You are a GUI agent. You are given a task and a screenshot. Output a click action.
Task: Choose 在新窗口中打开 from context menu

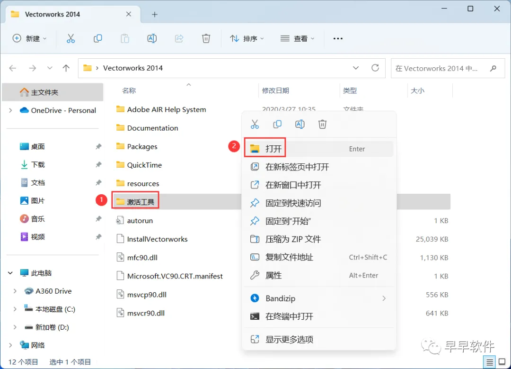pos(319,185)
